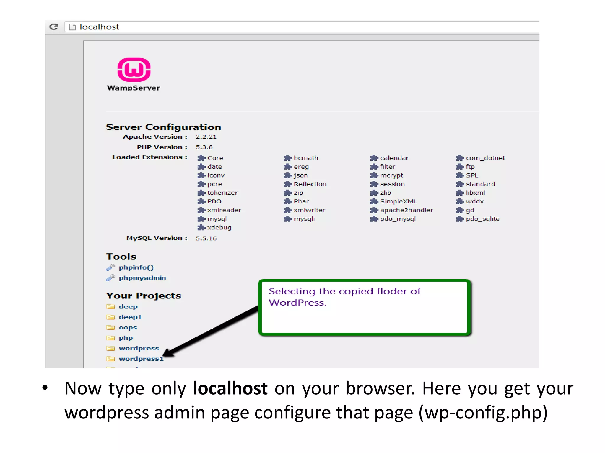Screen dimensions: 605x453
Task: Open the wordpress project link
Action: pos(139,348)
